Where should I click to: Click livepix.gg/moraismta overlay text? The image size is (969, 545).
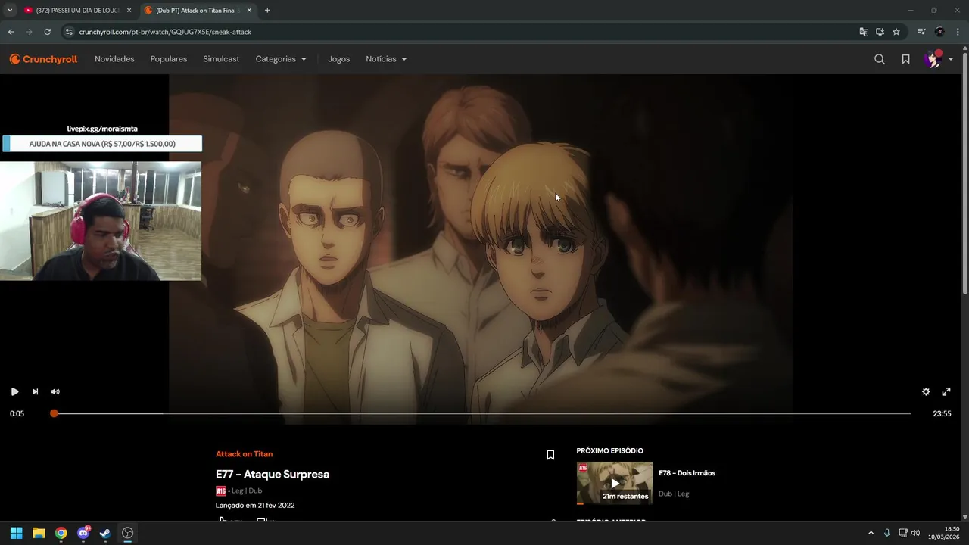point(102,129)
